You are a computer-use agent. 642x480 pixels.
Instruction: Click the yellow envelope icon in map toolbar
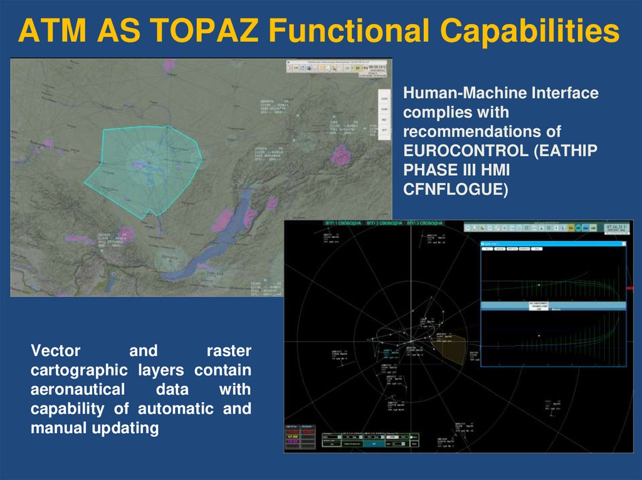[x=321, y=68]
